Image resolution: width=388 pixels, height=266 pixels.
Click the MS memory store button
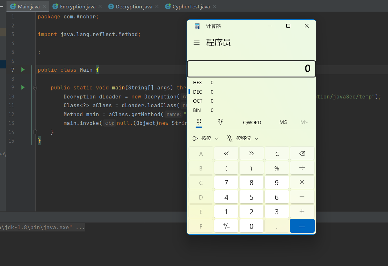click(x=283, y=122)
